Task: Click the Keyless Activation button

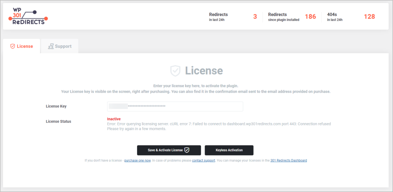Action: tap(229, 150)
